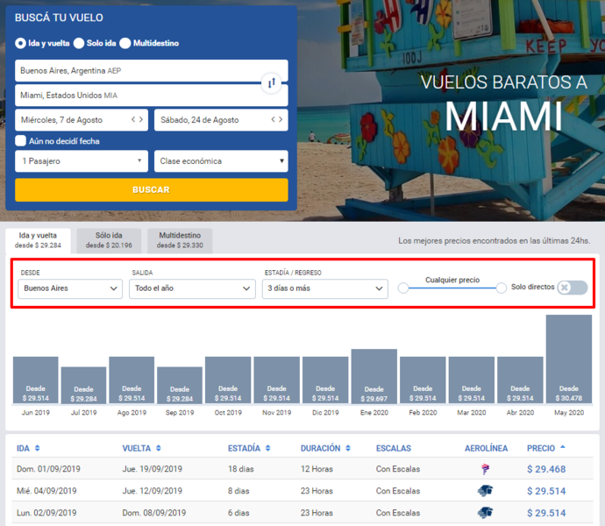This screenshot has height=526, width=605.
Task: Select the Feb 2020 price bar
Action: click(423, 380)
